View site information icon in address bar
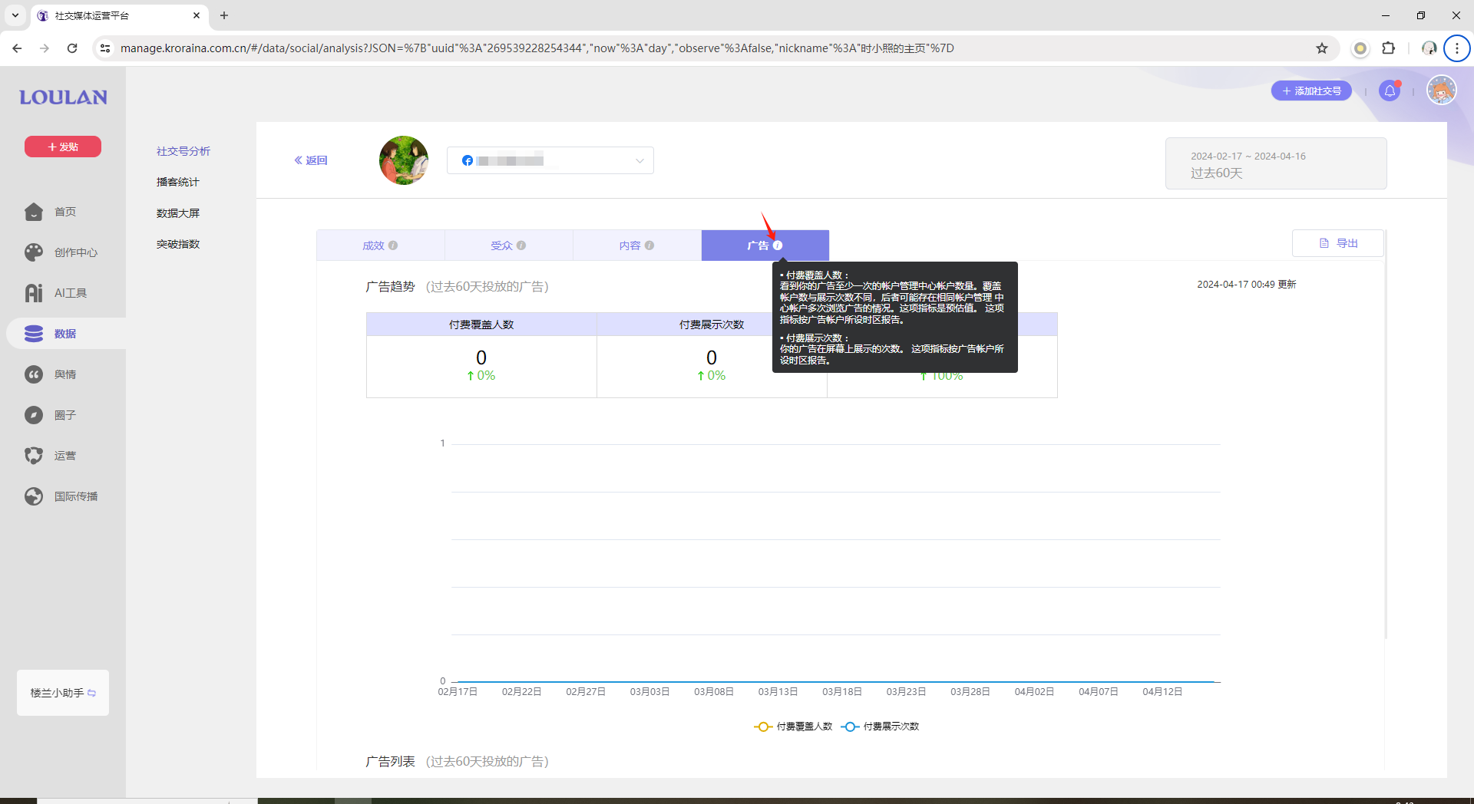Viewport: 1474px width, 804px height. tap(105, 48)
